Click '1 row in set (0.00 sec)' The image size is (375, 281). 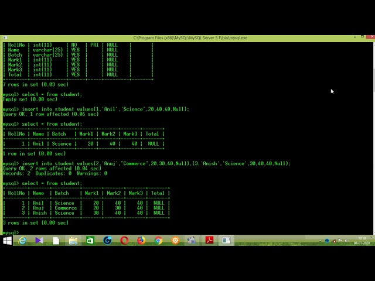tap(34, 153)
